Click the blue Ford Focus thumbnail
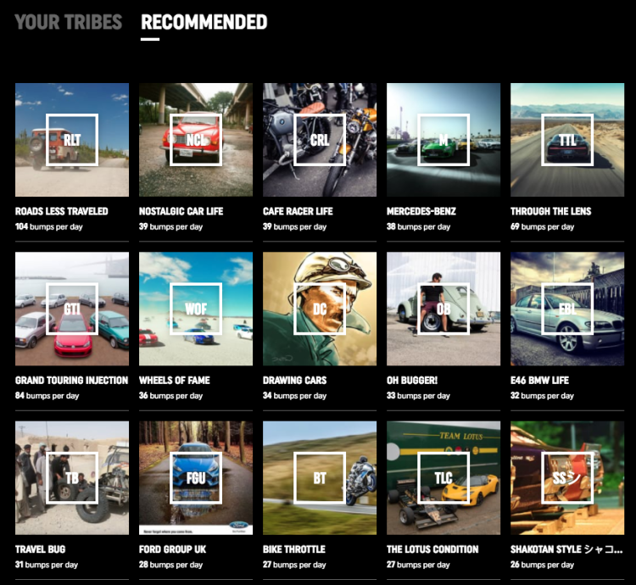 click(x=196, y=478)
